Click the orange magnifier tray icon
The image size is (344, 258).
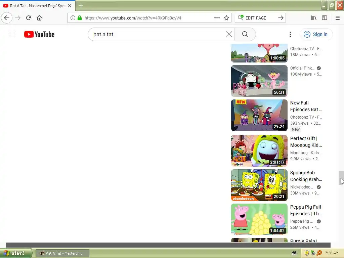coord(319,253)
